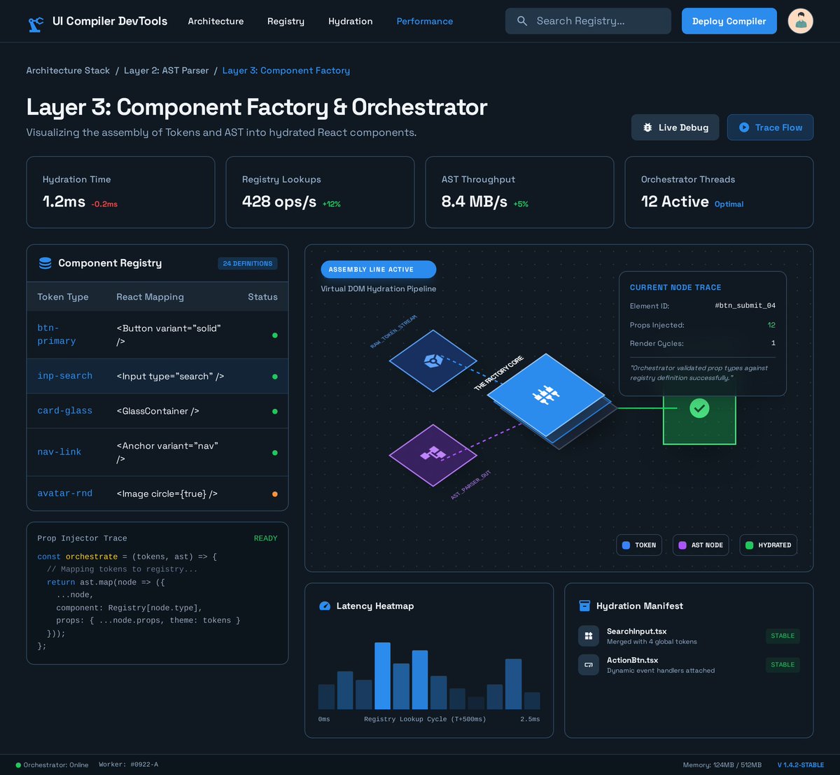Select the inp-search token row
This screenshot has height=775, width=840.
[x=157, y=377]
